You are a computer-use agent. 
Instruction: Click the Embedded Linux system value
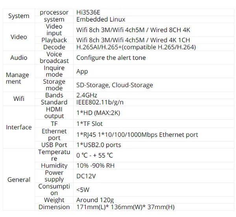[x=101, y=19]
